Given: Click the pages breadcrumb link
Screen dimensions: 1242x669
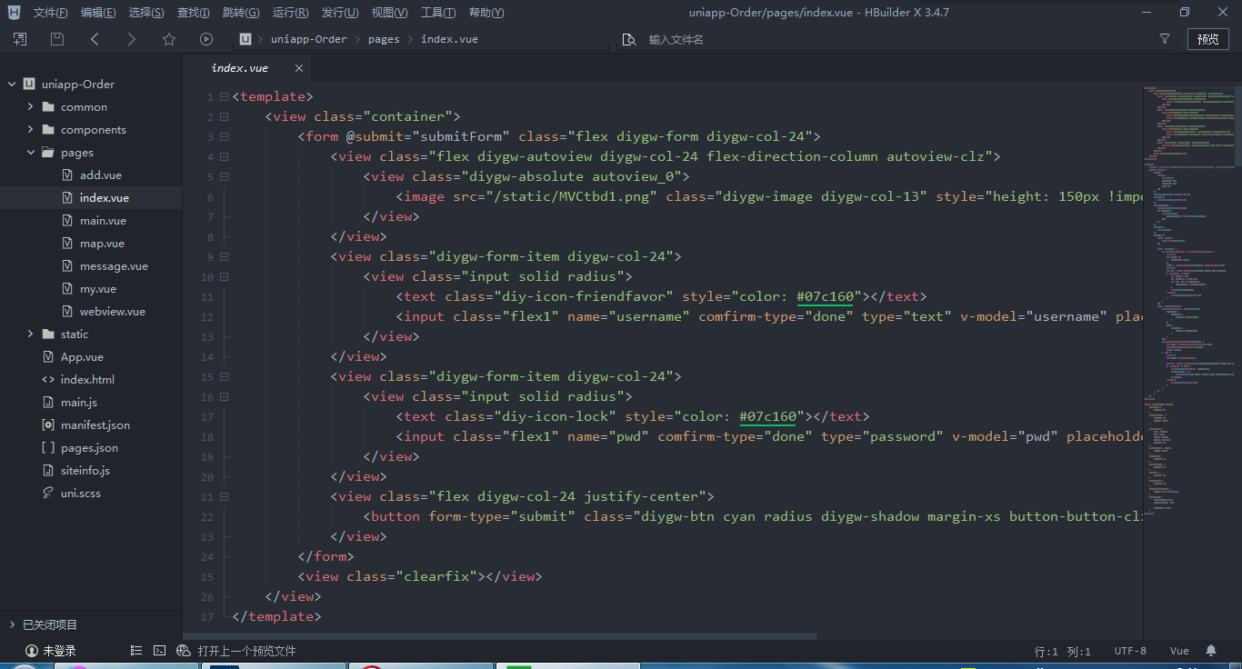Looking at the screenshot, I should pyautogui.click(x=384, y=39).
